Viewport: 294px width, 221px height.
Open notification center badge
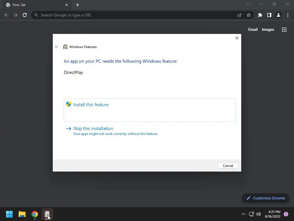pyautogui.click(x=286, y=214)
